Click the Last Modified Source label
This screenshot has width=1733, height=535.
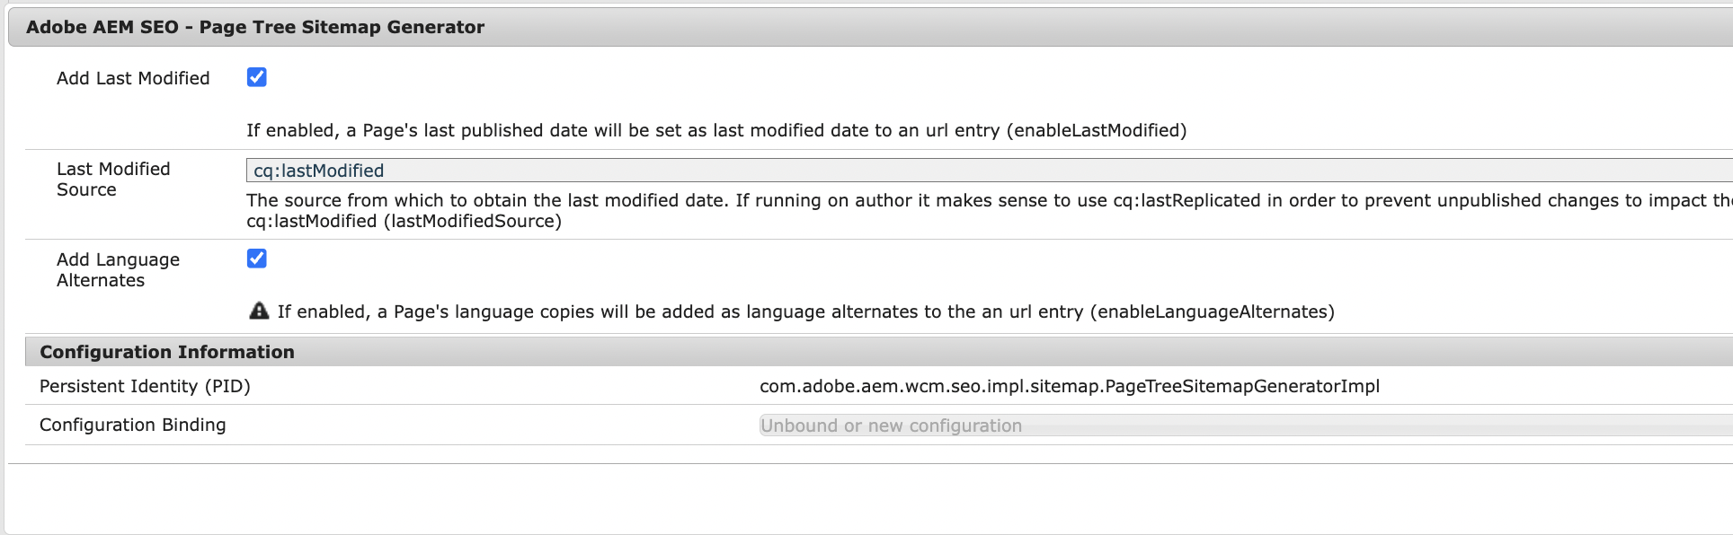point(112,179)
